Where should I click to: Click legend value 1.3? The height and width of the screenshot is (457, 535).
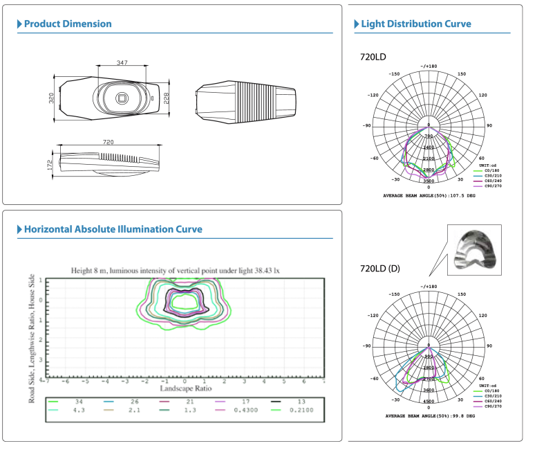pyautogui.click(x=190, y=410)
